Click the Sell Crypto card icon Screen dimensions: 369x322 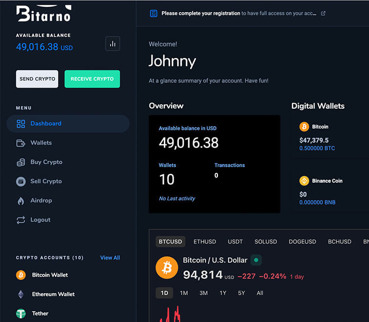pos(20,182)
